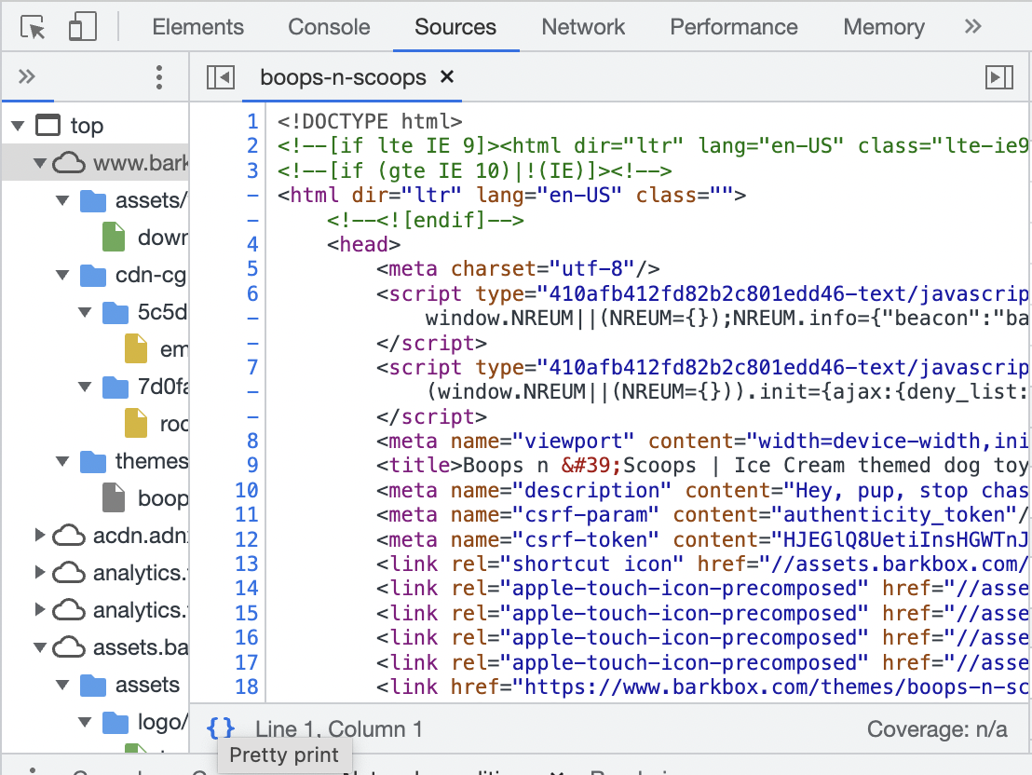Close the boops-n-scoops file tab
Image resolution: width=1032 pixels, height=775 pixels.
click(447, 76)
